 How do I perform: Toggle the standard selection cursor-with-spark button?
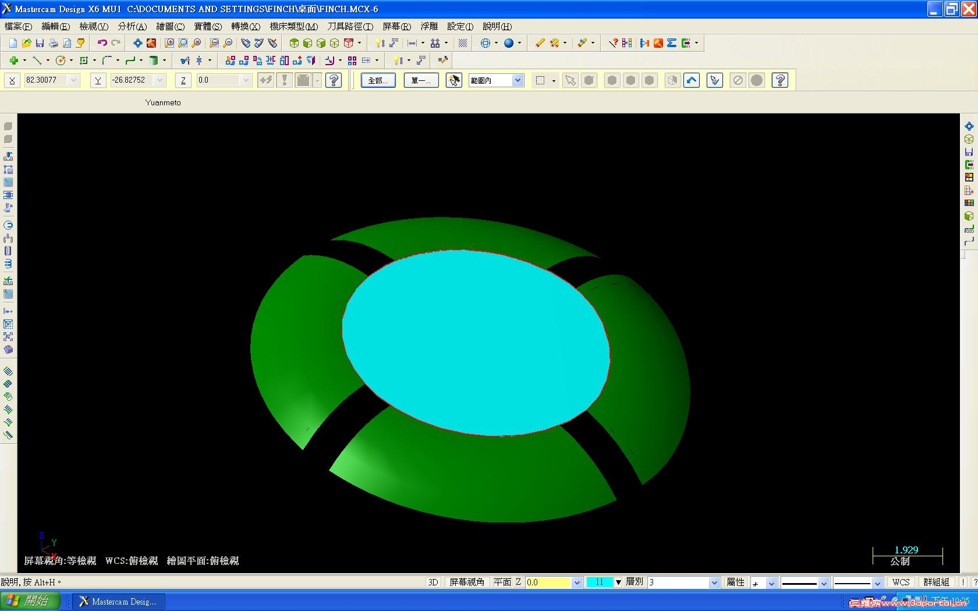(x=454, y=80)
